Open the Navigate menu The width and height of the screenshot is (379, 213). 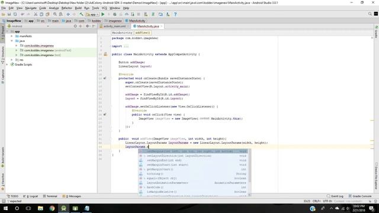click(x=31, y=8)
